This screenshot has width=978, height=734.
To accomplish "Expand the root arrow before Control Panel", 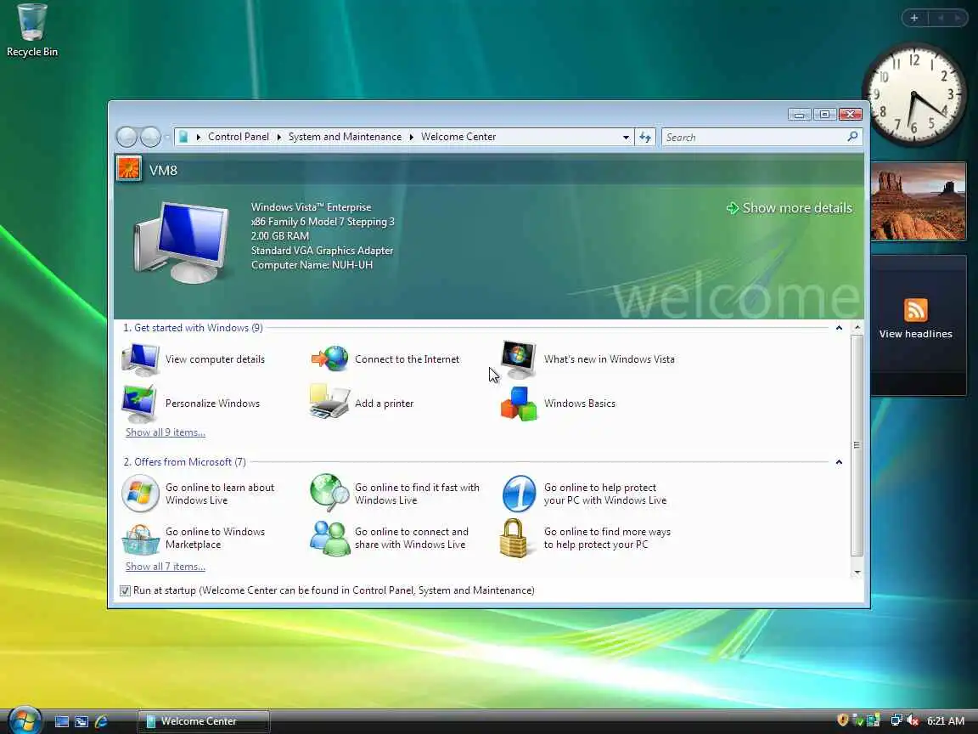I will pyautogui.click(x=199, y=137).
